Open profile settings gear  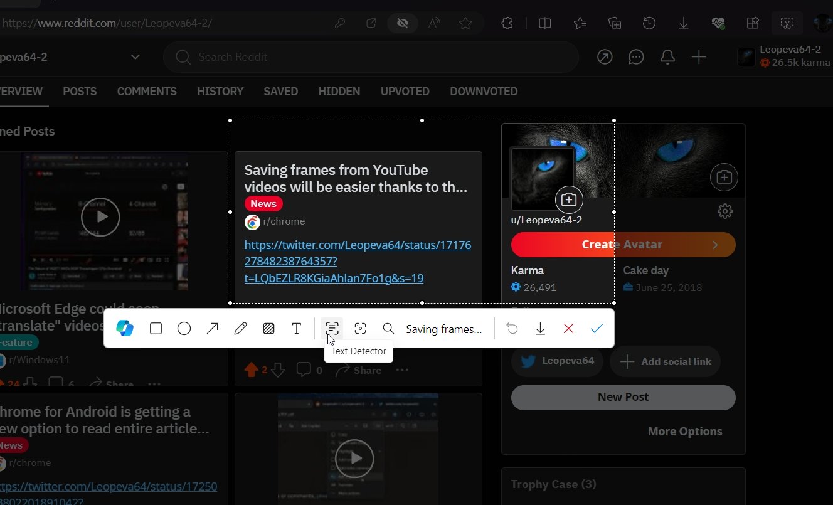pos(724,211)
